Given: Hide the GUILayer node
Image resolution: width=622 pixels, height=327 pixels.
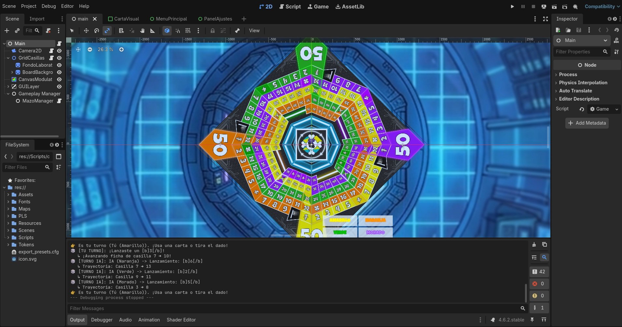Looking at the screenshot, I should click(59, 87).
